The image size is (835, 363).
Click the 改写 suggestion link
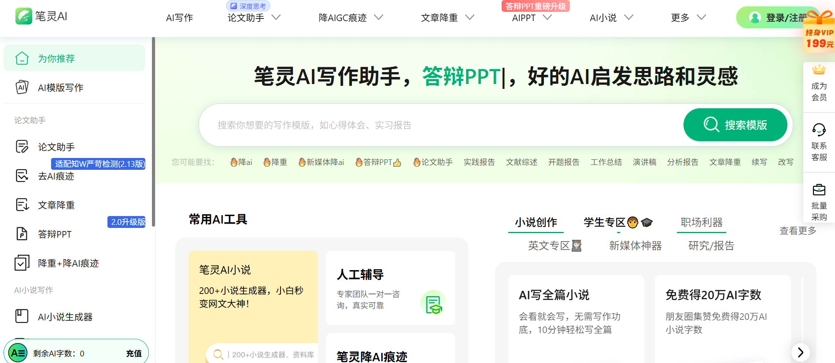point(786,162)
